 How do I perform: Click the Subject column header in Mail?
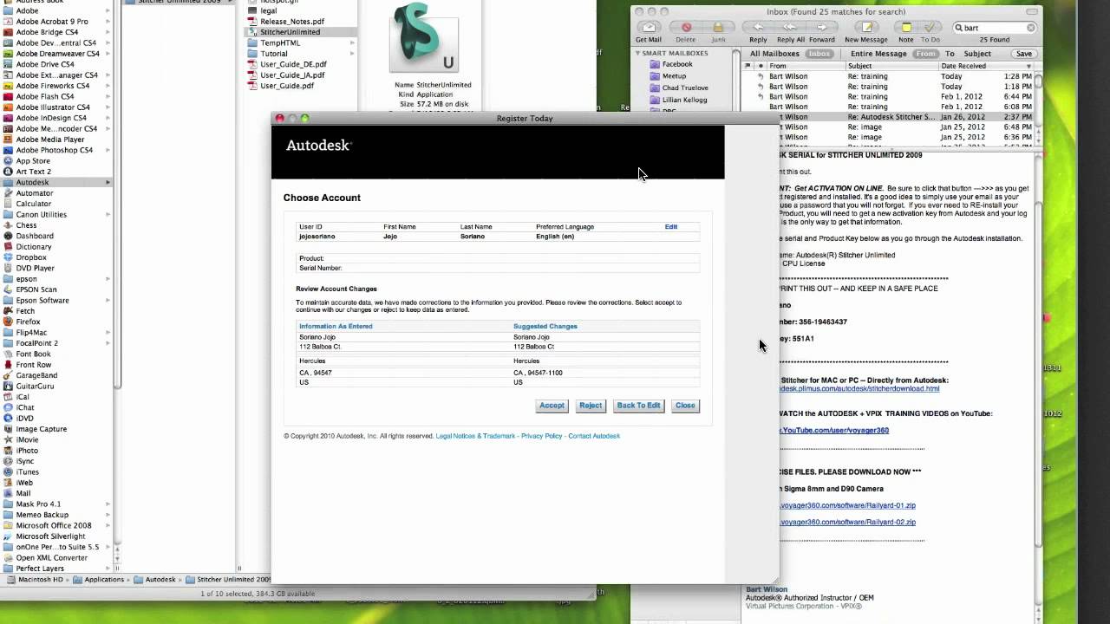[x=891, y=66]
